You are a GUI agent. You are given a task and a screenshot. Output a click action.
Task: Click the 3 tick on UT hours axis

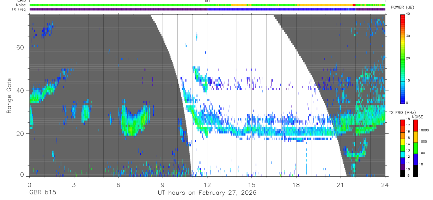tap(74, 184)
